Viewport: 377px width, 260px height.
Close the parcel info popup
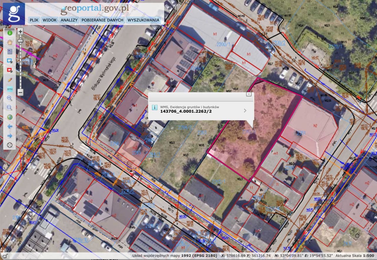[249, 94]
